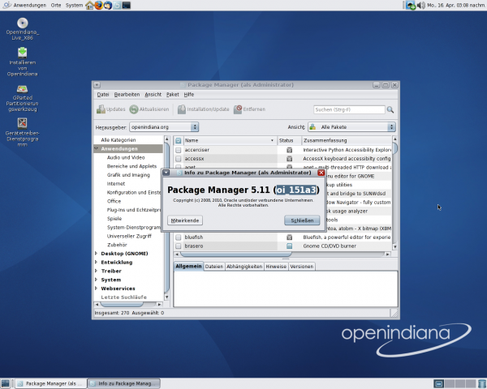
Task: Click the Info zu Package Manager taskbar button
Action: pyautogui.click(x=124, y=383)
